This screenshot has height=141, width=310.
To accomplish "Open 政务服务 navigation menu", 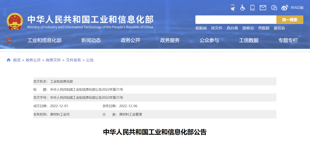I will tap(170, 40).
